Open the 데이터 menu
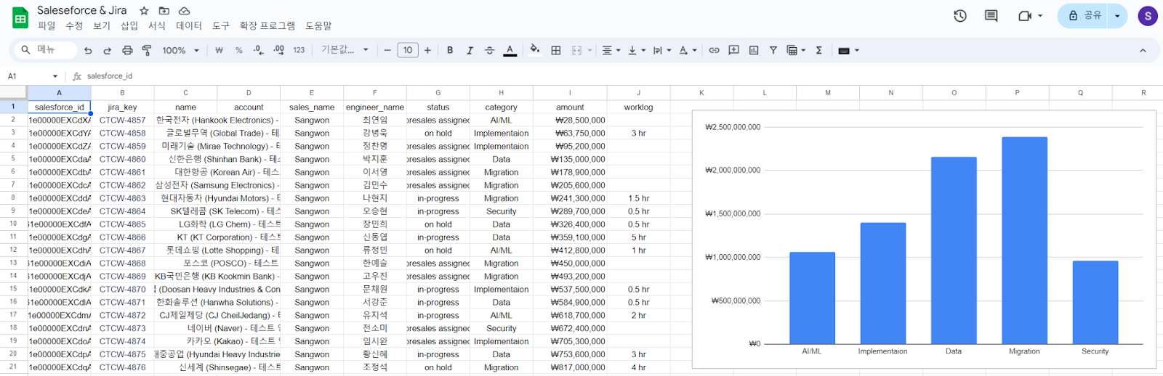The height and width of the screenshot is (376, 1163). tap(189, 25)
